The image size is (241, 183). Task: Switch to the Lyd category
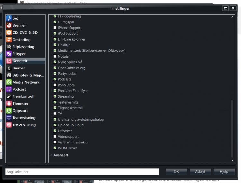[25, 18]
